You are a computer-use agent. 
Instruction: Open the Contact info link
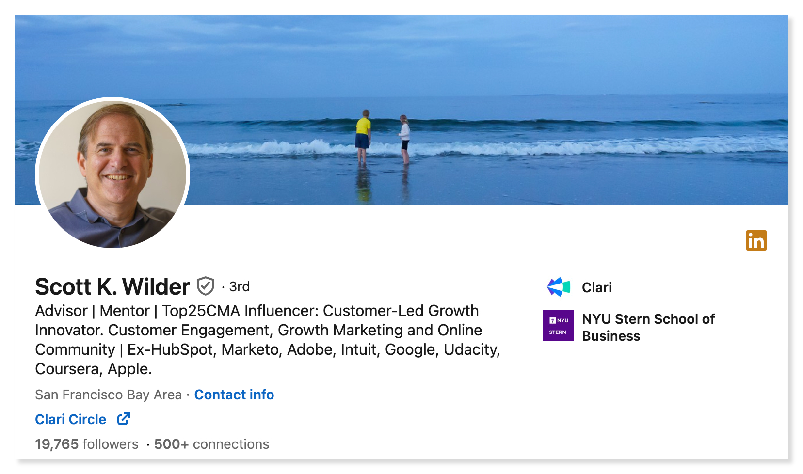(234, 395)
